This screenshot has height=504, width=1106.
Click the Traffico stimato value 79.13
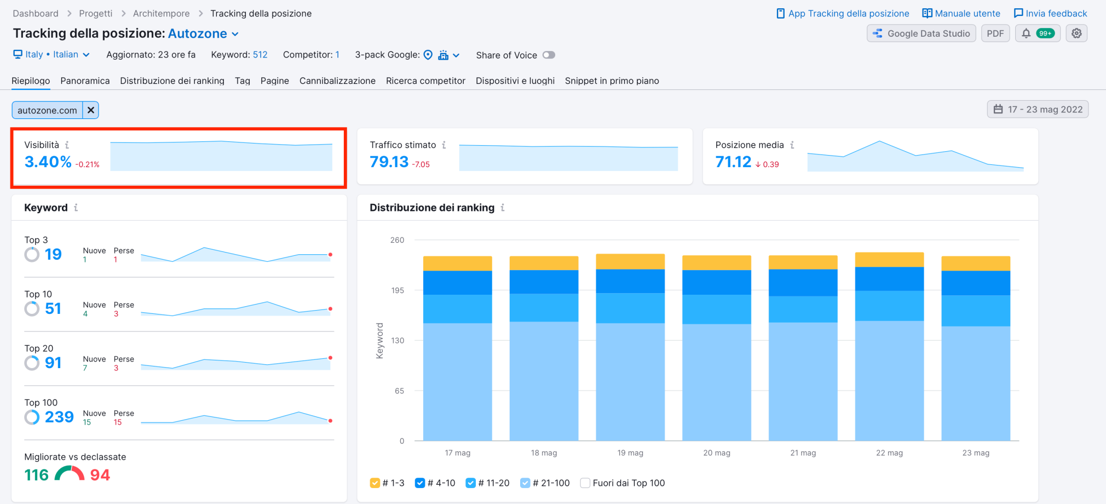[x=389, y=162]
